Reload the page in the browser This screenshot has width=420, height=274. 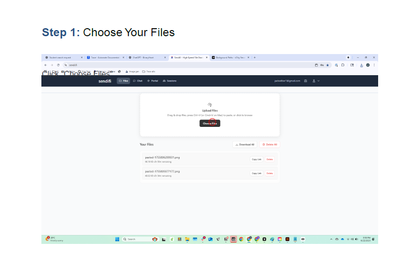click(58, 65)
